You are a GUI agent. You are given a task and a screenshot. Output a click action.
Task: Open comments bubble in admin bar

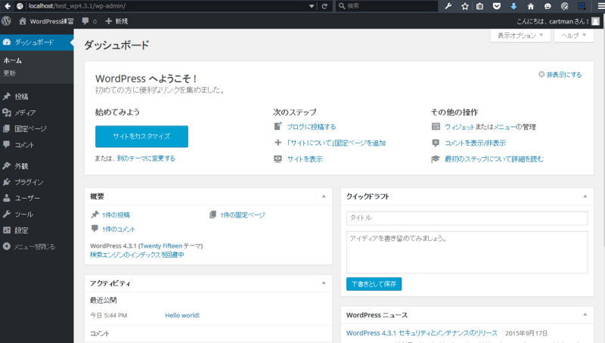point(89,21)
